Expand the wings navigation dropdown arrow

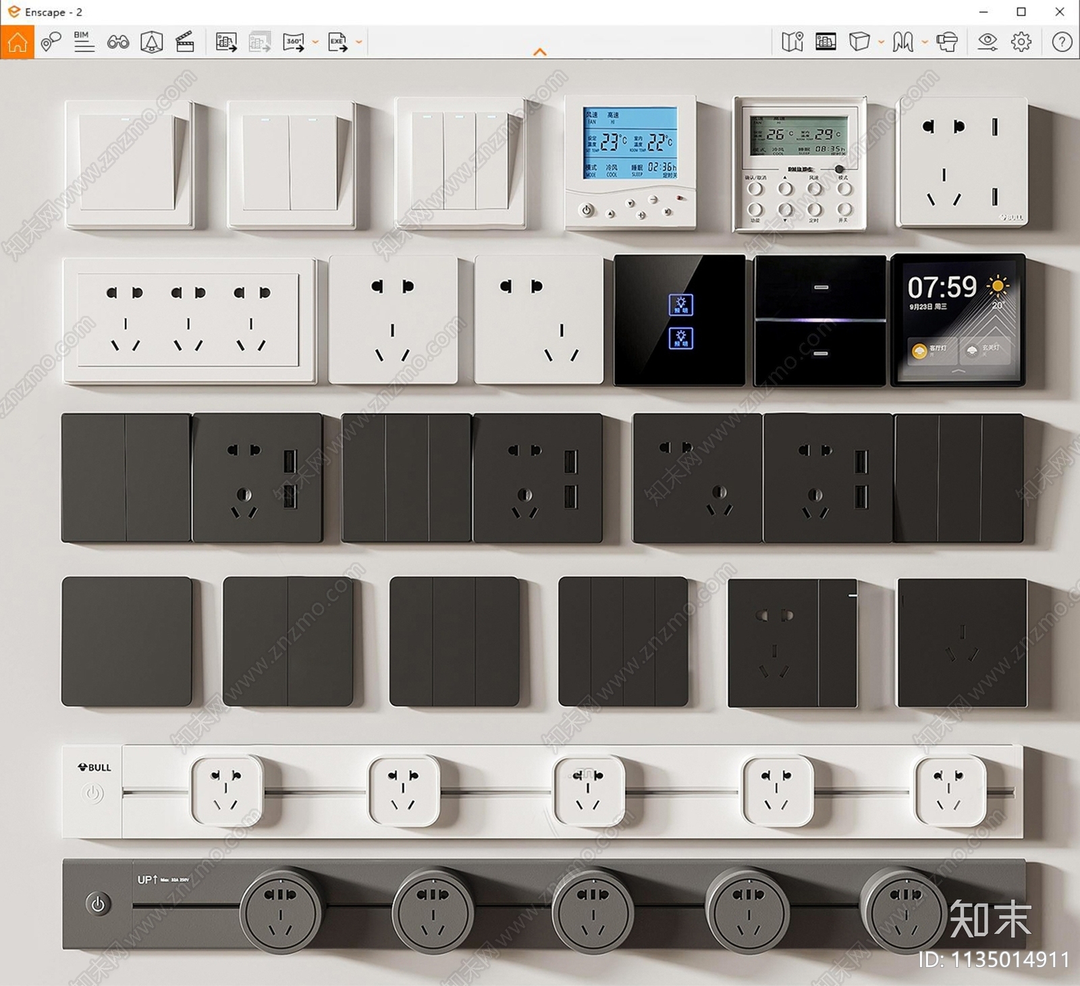pyautogui.click(x=925, y=42)
